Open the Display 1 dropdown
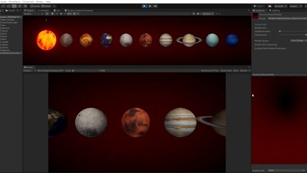This screenshot has width=307, height=173. pos(30,71)
